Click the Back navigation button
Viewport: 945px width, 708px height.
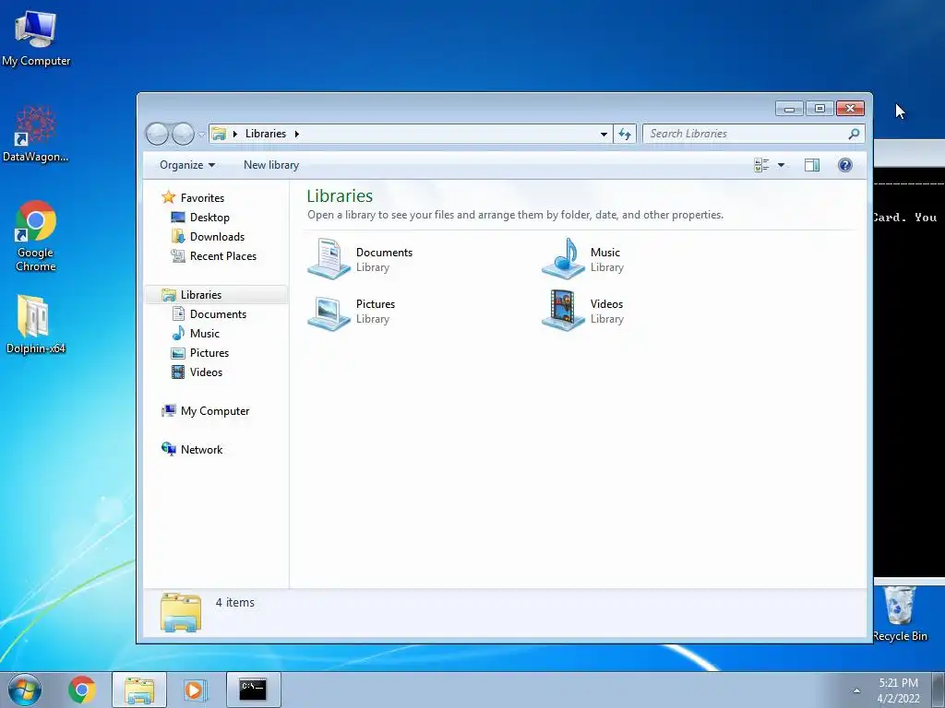coord(157,134)
